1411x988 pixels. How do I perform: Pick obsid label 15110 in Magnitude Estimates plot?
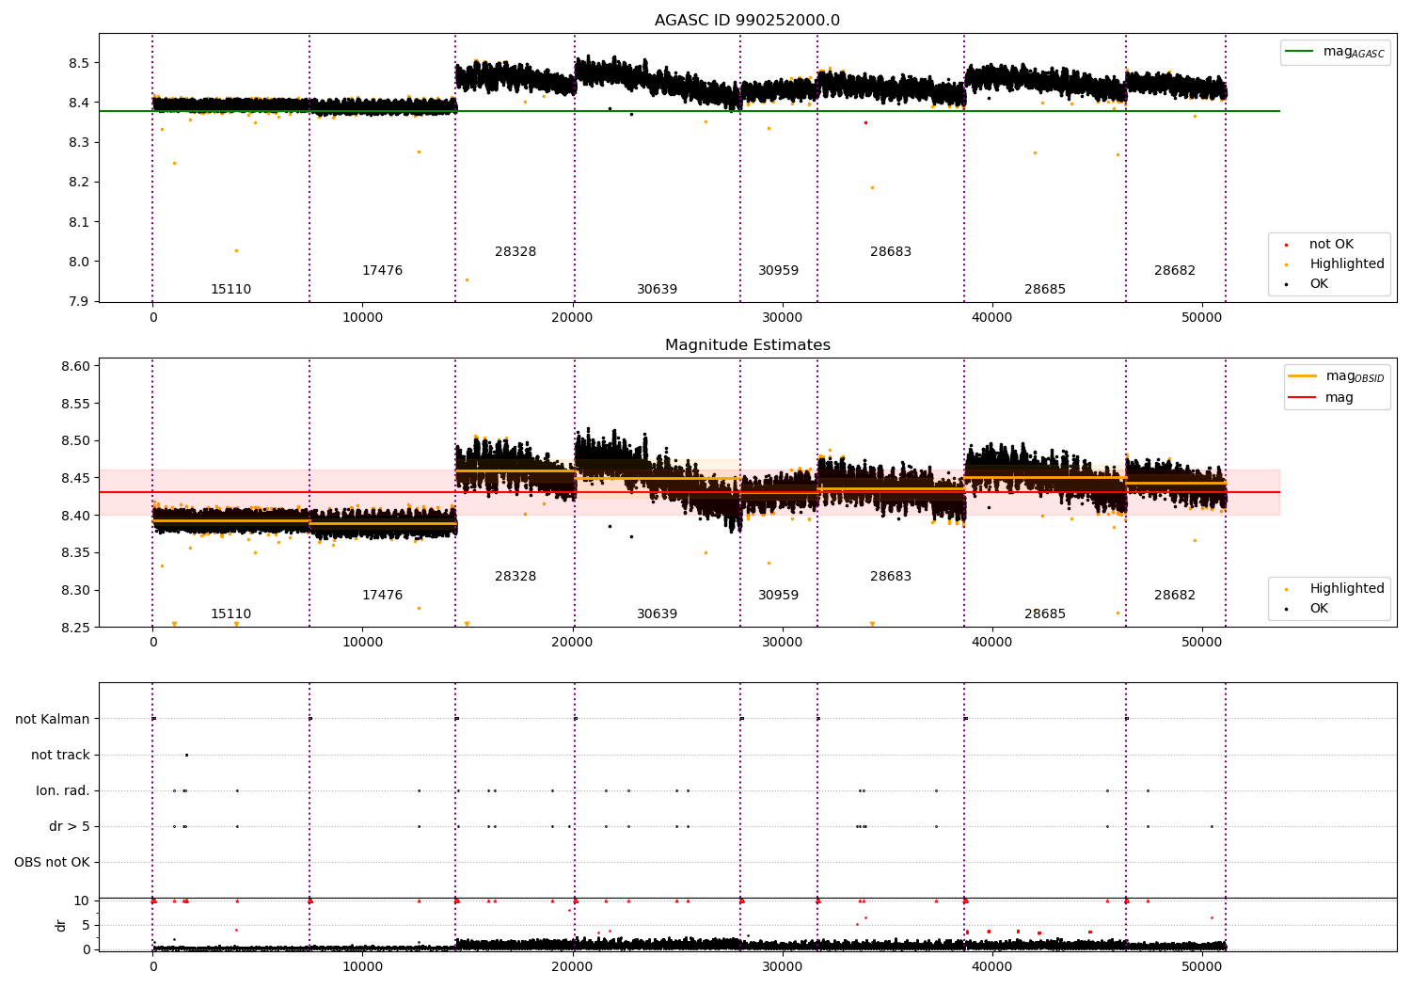tap(230, 614)
